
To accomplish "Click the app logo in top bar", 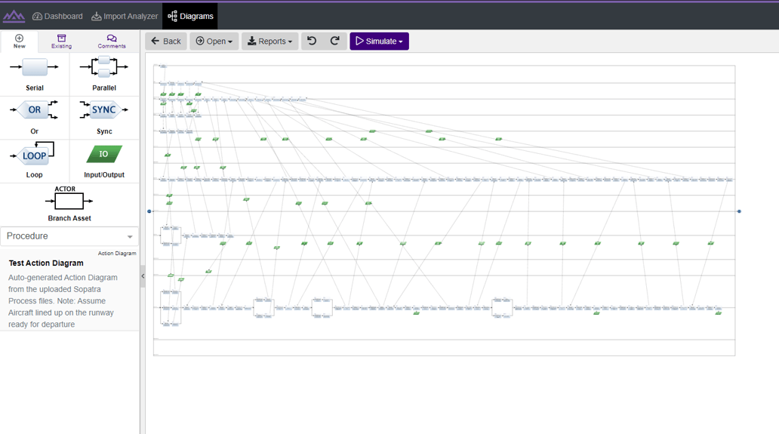I will (x=14, y=17).
